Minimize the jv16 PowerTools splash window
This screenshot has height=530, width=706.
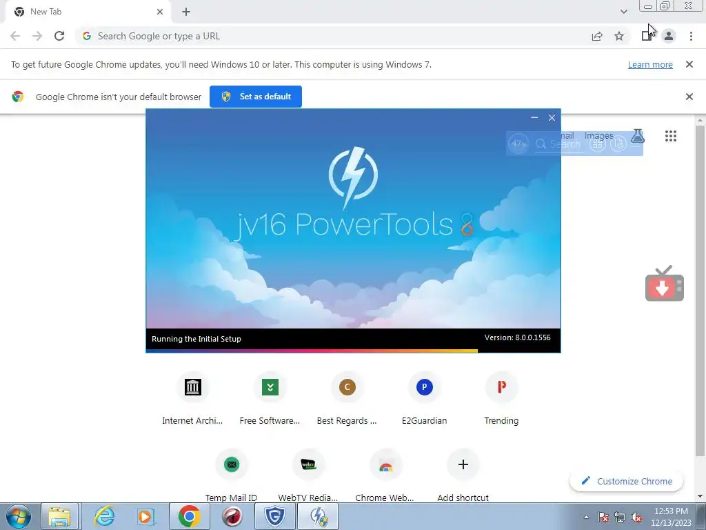point(534,117)
